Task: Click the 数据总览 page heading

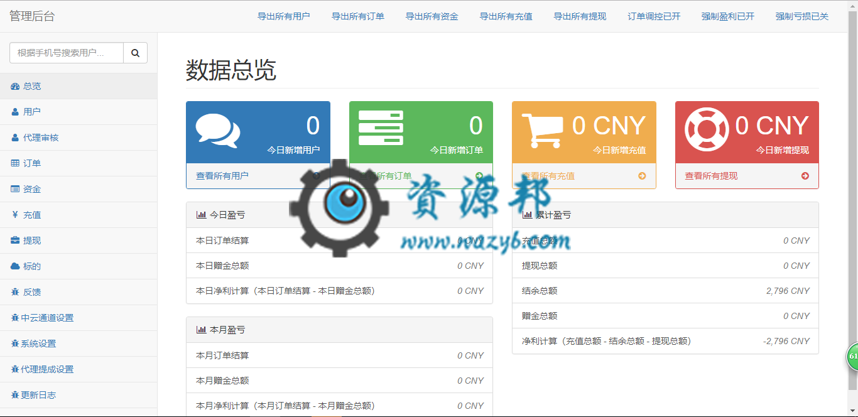Action: coord(231,70)
